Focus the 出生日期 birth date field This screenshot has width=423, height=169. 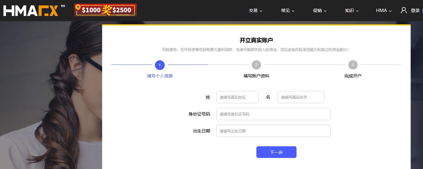click(x=273, y=131)
